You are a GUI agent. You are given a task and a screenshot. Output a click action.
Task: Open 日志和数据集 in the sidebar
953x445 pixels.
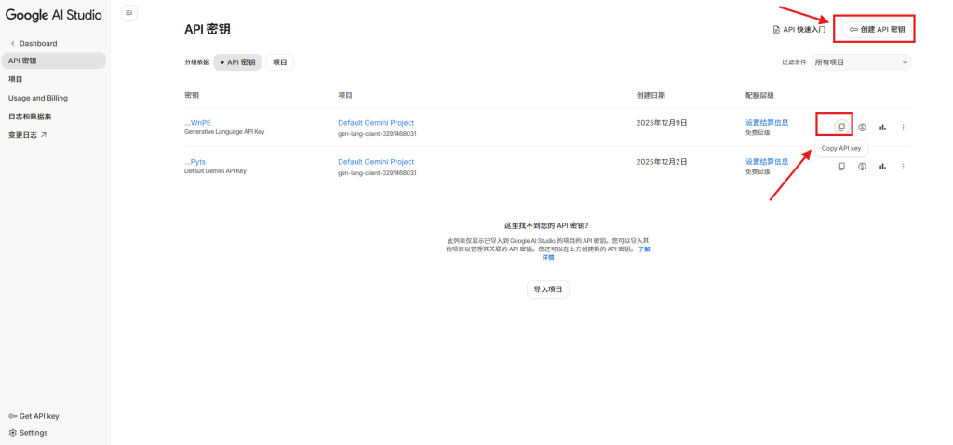point(30,116)
